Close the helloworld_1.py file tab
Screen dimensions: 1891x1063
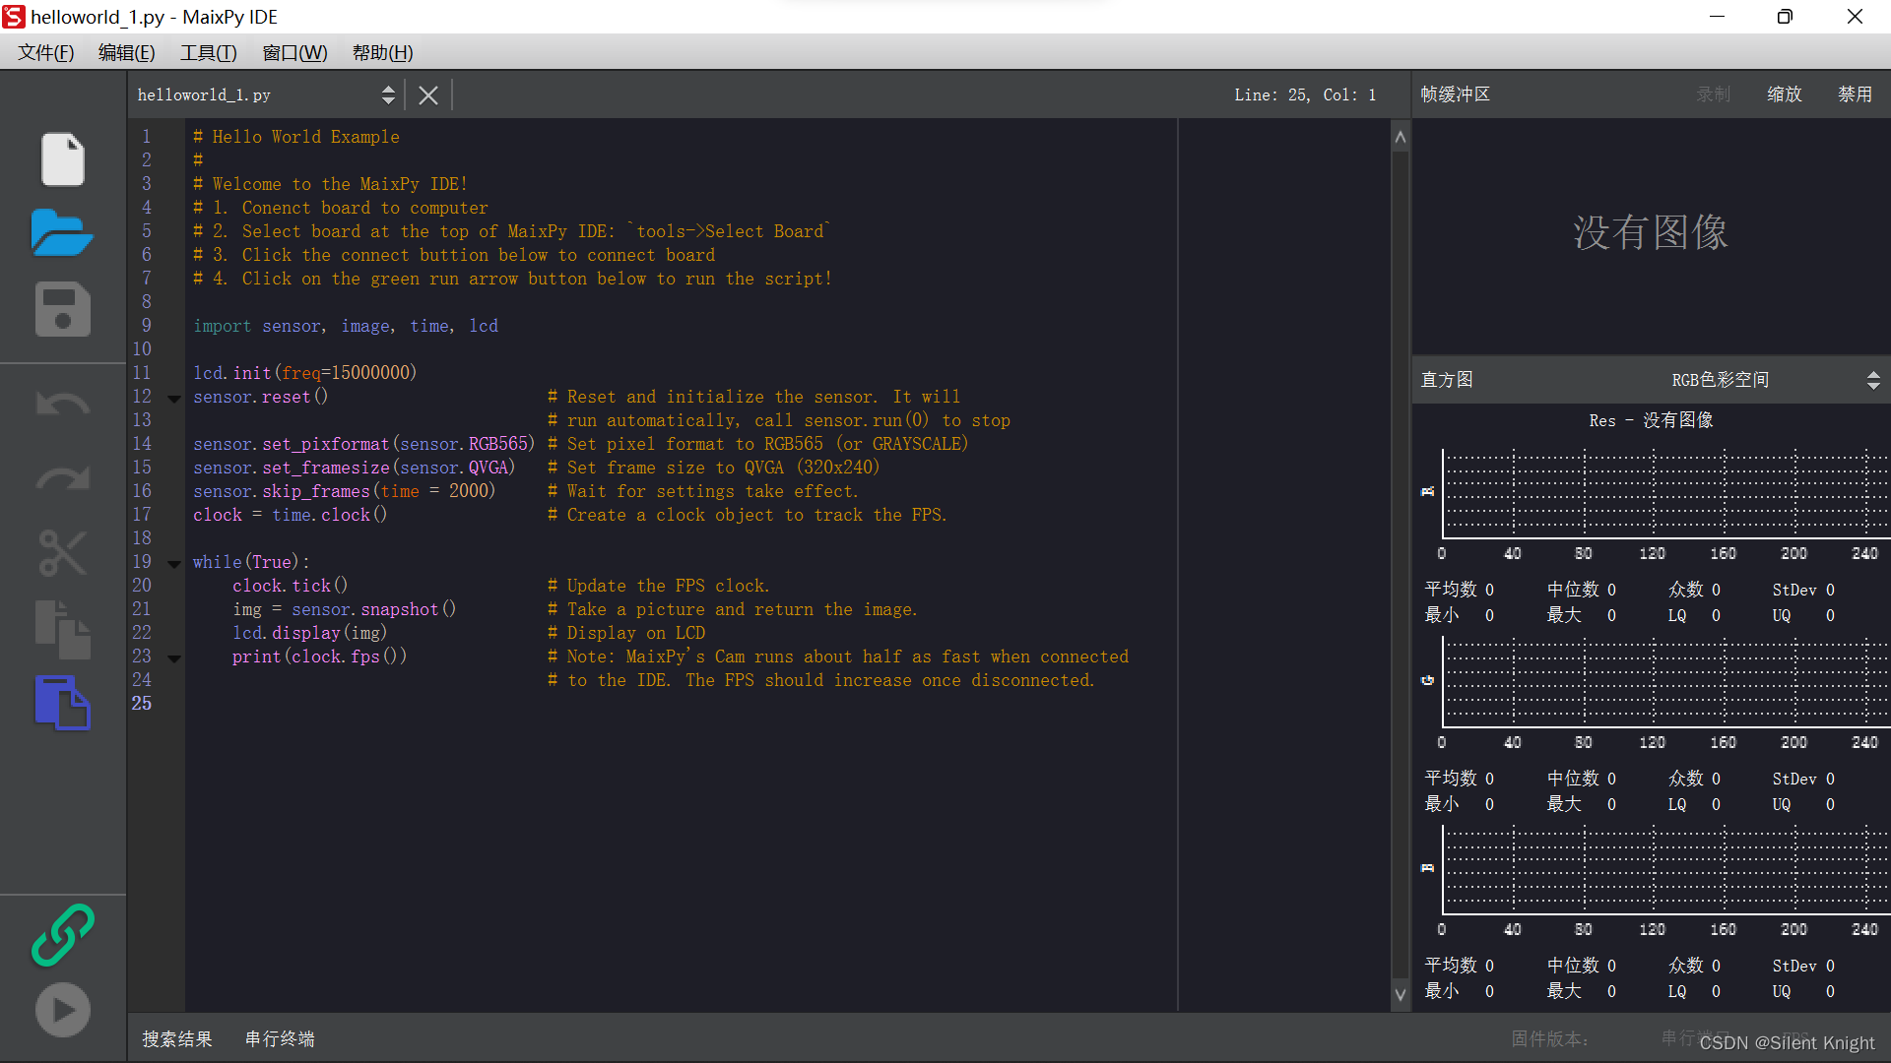coord(428,95)
